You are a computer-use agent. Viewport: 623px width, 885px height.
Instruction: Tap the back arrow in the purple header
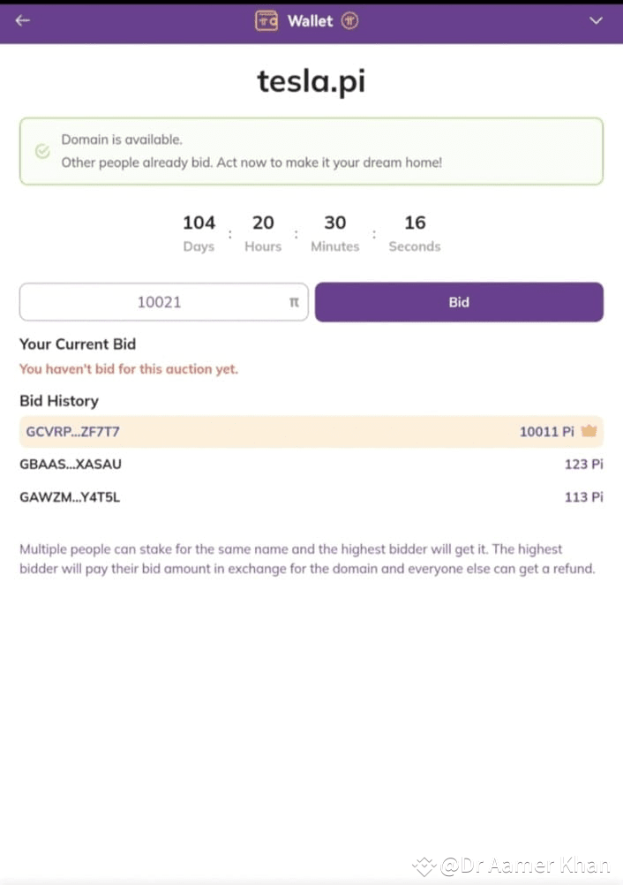pos(21,20)
